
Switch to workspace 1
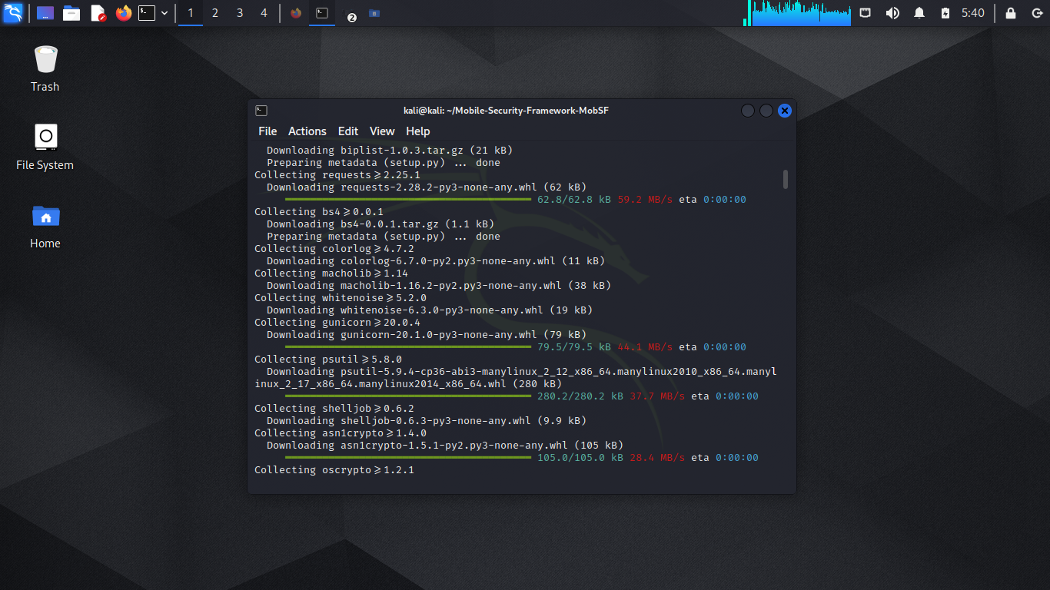click(191, 13)
